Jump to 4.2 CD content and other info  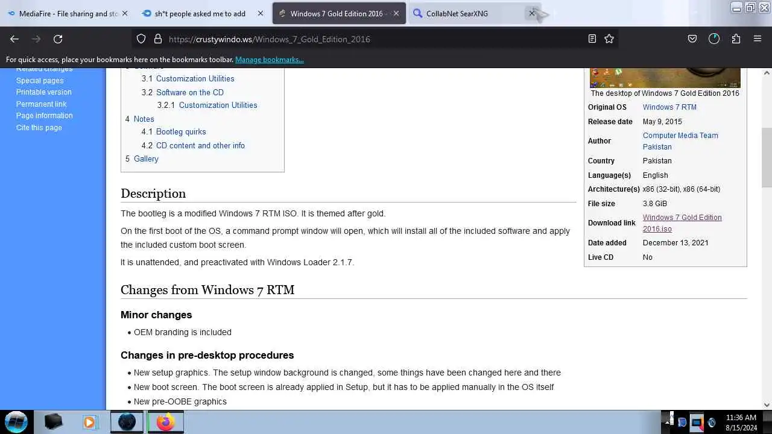193,145
